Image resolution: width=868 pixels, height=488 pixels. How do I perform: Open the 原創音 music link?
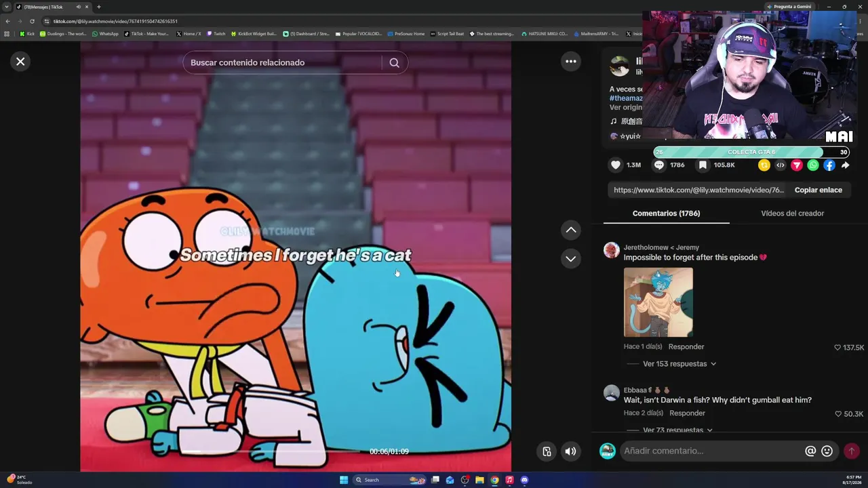click(626, 121)
